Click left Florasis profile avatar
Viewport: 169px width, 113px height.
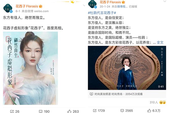[x=8, y=8]
